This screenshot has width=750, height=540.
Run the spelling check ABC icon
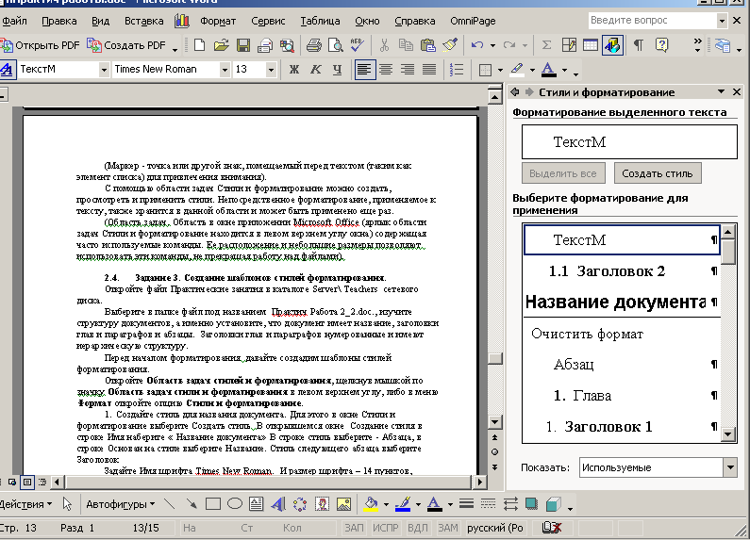pos(357,45)
